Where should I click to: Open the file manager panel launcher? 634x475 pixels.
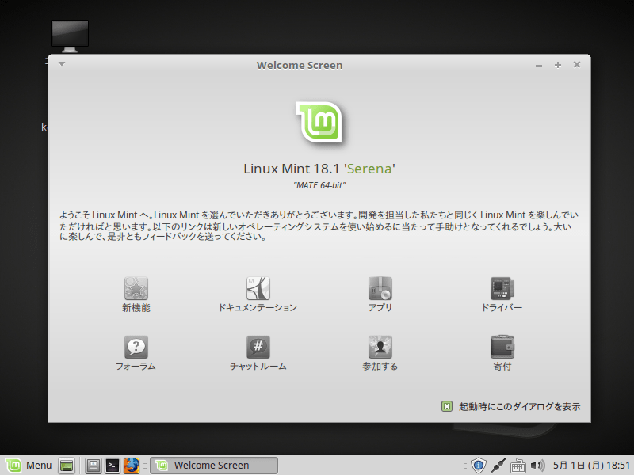click(x=93, y=465)
